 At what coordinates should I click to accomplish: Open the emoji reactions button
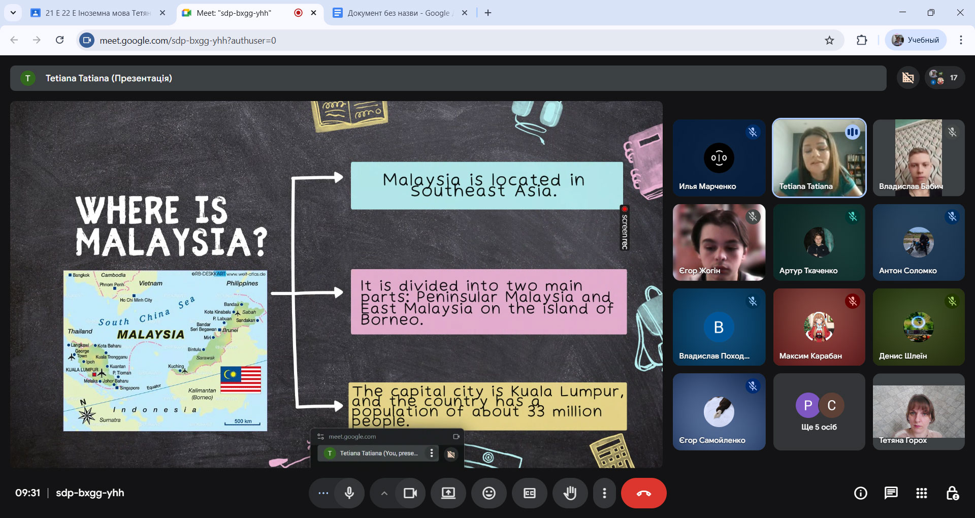[489, 493]
